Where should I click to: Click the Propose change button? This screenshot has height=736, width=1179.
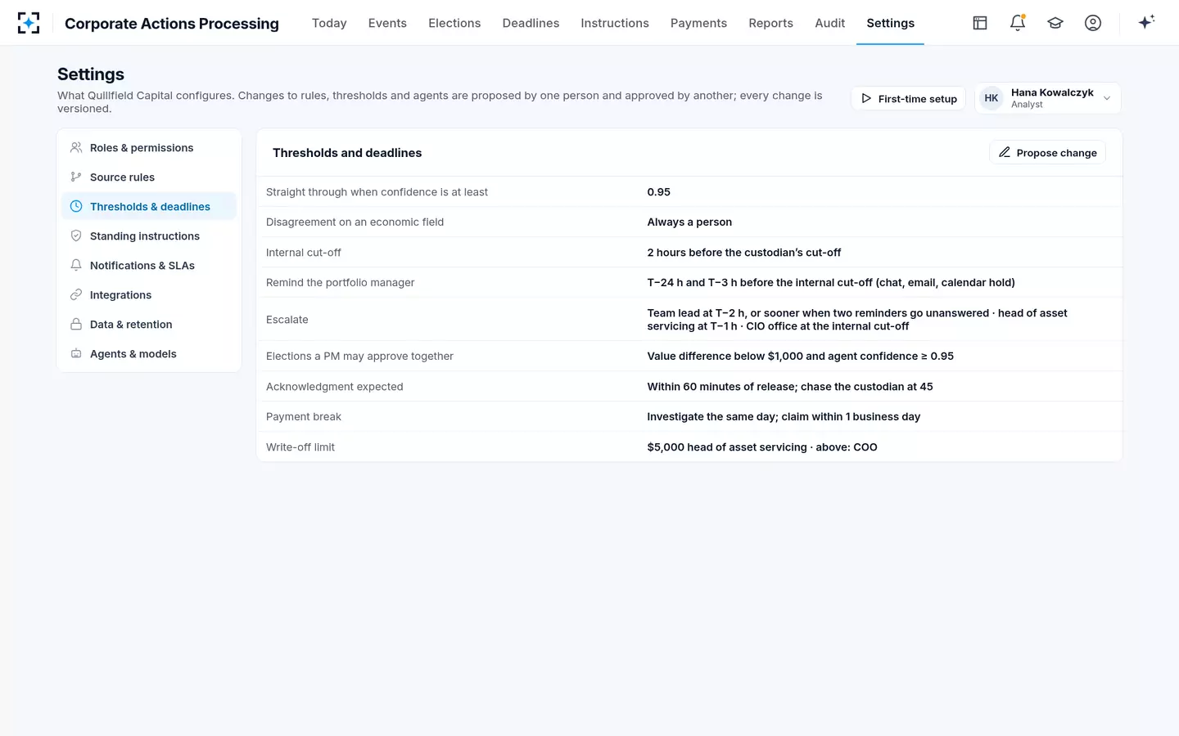point(1047,153)
